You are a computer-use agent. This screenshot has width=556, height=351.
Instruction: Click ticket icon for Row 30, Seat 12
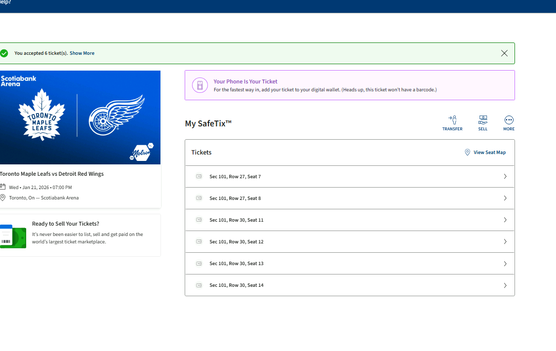pos(199,241)
